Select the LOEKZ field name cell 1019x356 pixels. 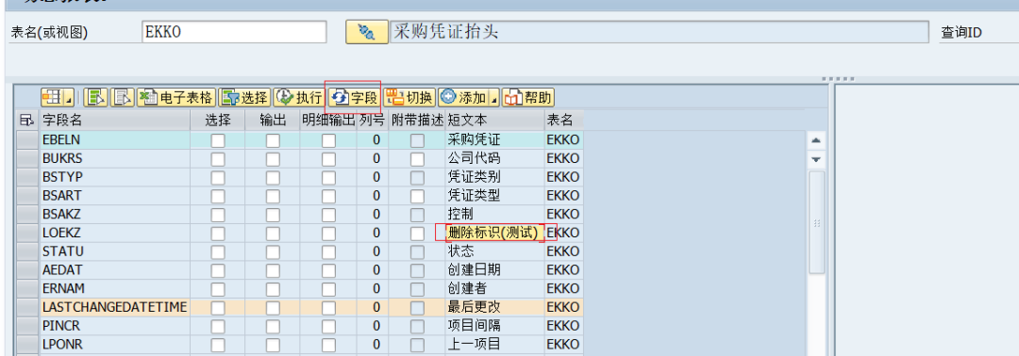coord(114,233)
